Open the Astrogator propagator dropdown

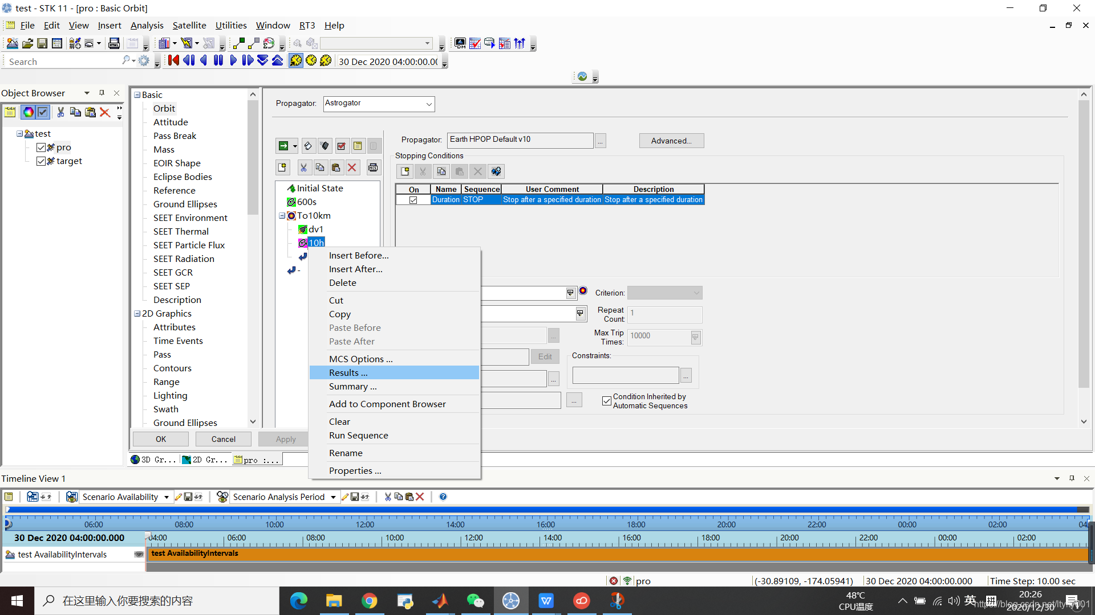tap(428, 104)
